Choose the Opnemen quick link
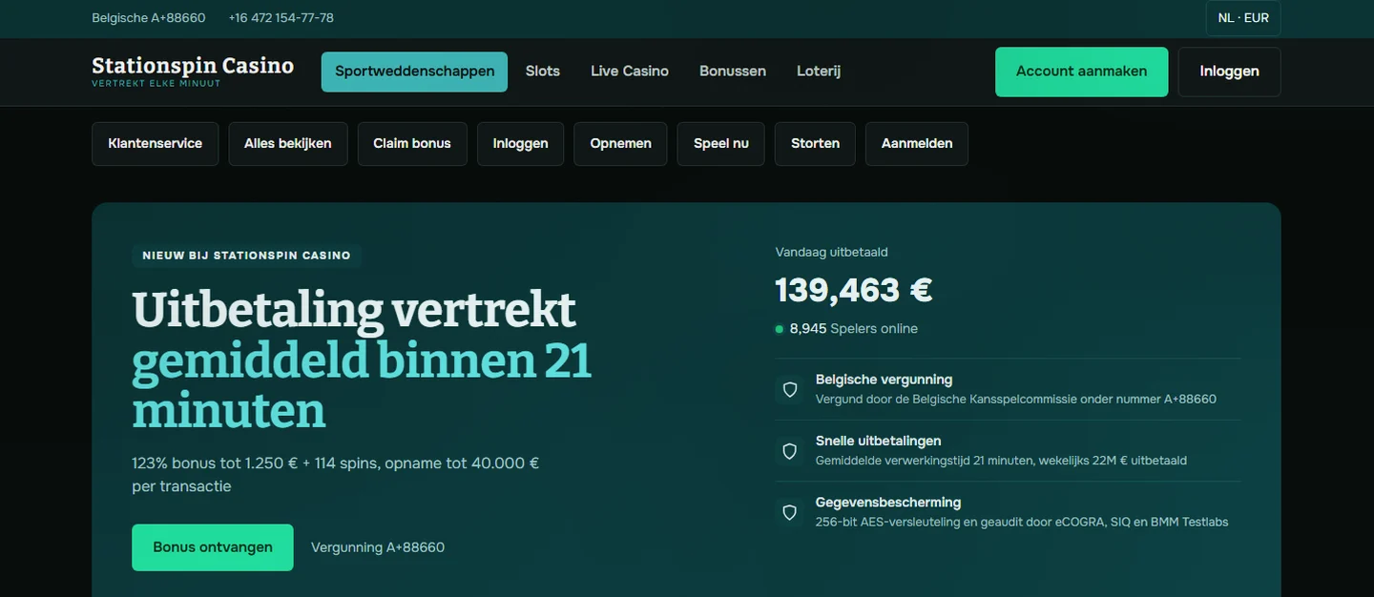The width and height of the screenshot is (1374, 597). point(620,144)
